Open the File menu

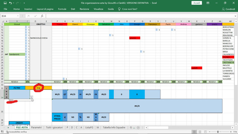point(6,9)
